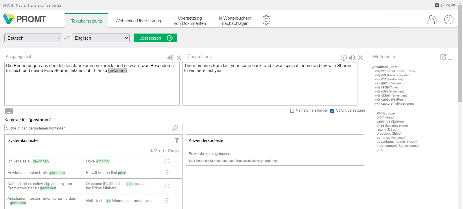
Task: Open the on-screen keyboard
Action: click(x=9, y=111)
